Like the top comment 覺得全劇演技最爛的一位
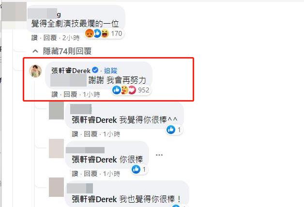Image resolution: width=304 pixels, height=207 pixels. coord(34,38)
